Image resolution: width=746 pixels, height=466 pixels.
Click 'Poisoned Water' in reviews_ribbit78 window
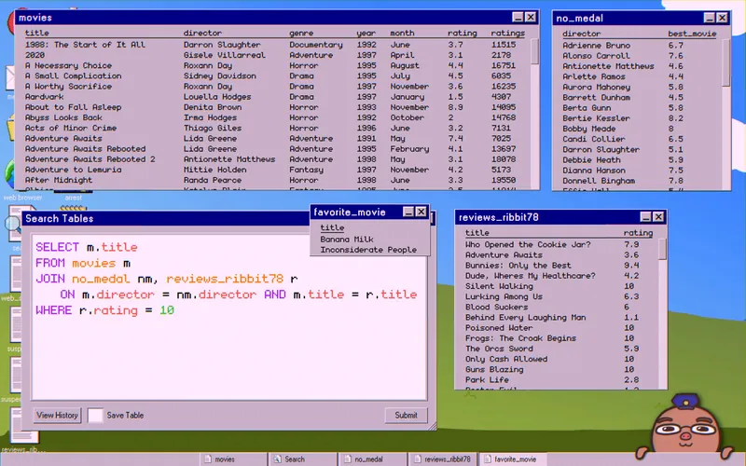(499, 328)
